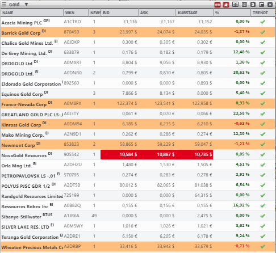Screen dimensions: 276x253
Task: Click the trend checkmark for Eldorado Gold Corporation
Action: [262, 83]
